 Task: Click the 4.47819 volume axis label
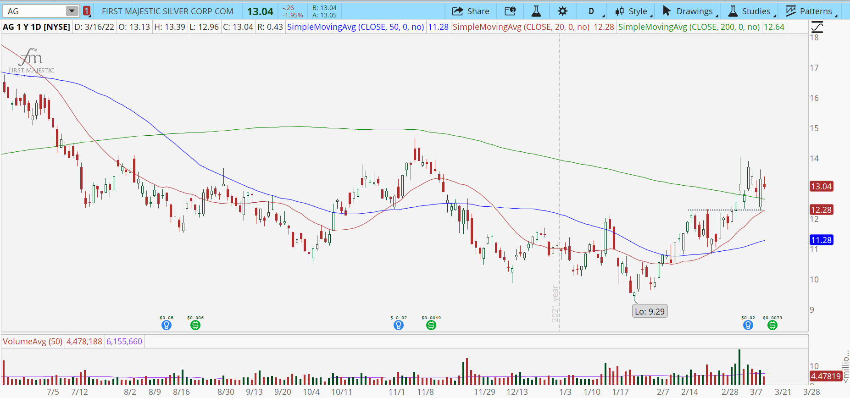[826, 376]
